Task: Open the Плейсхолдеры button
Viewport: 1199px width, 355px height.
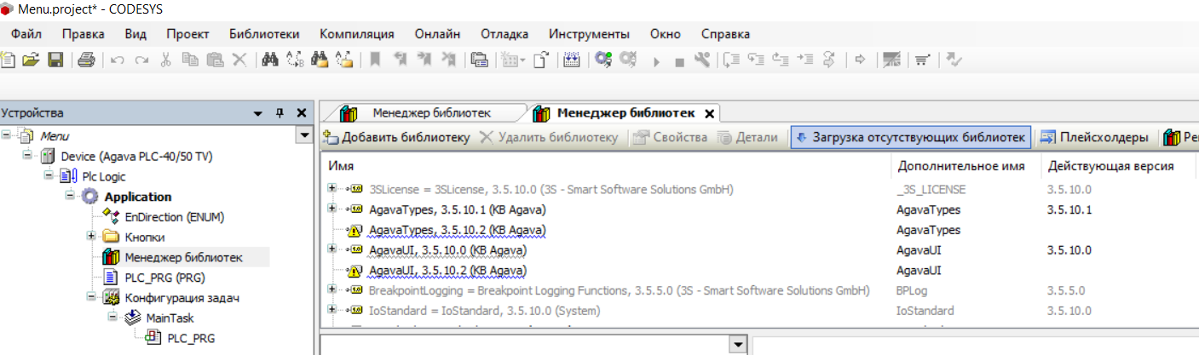Action: click(1095, 138)
